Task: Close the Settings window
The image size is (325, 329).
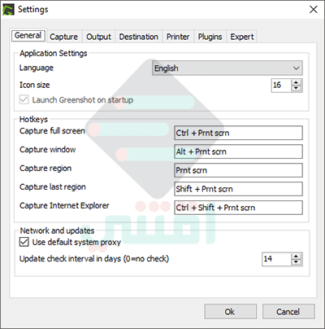Action: coord(314,10)
